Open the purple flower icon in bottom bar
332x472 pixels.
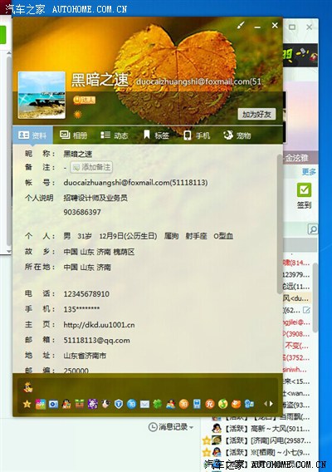pos(92,404)
